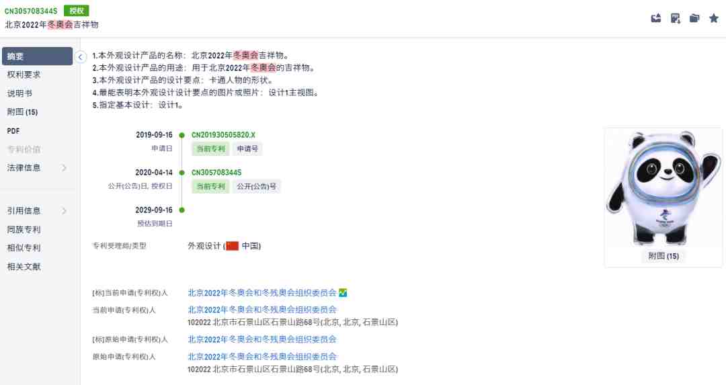This screenshot has width=726, height=385.
Task: Open 相似专利 in sidebar
Action: coord(24,248)
